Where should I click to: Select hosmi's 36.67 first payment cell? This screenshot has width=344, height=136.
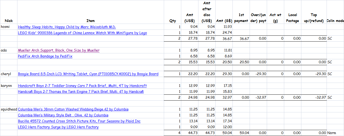(x=241, y=39)
